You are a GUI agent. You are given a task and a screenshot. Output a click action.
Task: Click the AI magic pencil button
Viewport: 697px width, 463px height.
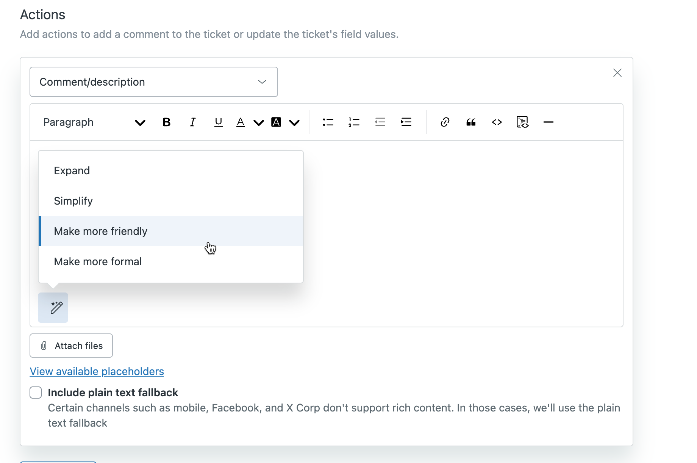pos(53,308)
